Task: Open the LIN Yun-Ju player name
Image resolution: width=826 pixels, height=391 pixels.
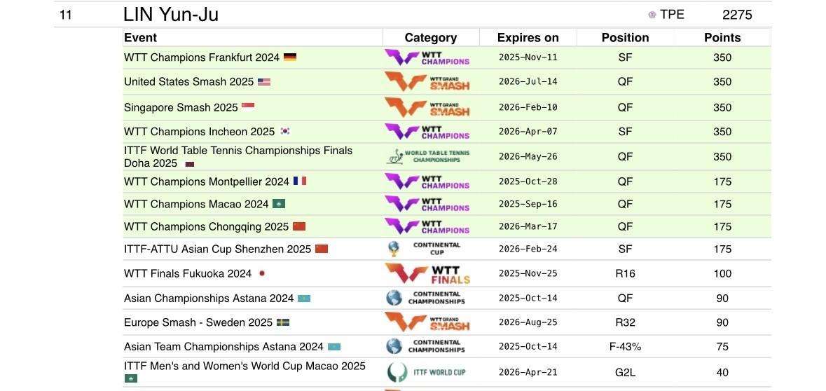Action: pyautogui.click(x=171, y=15)
